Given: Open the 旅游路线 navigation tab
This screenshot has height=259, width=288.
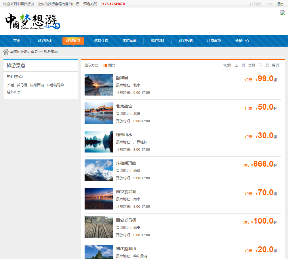Looking at the screenshot, I should [45, 41].
